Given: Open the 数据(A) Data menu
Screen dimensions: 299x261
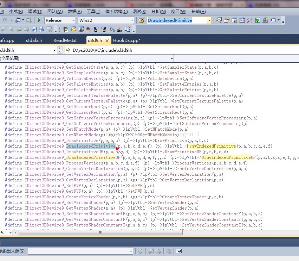Looking at the screenshot, I should 74,12.
